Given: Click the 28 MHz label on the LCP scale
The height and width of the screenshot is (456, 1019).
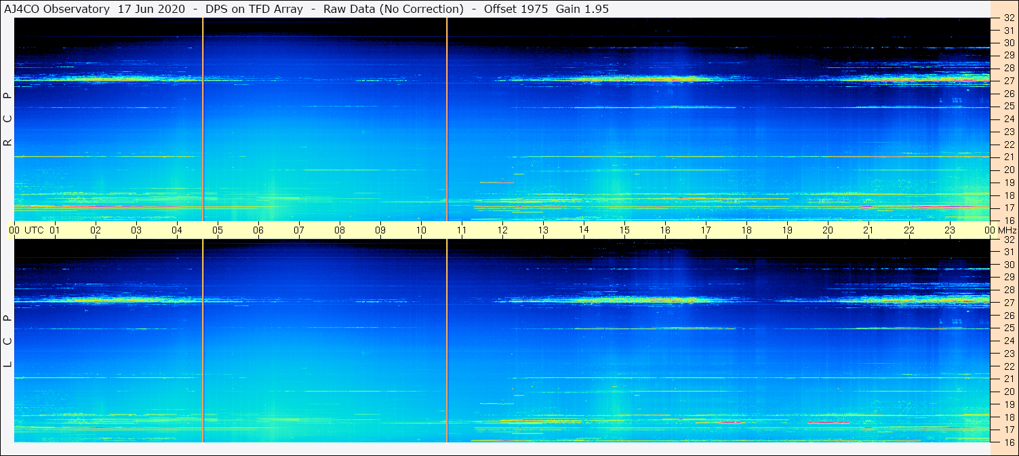Looking at the screenshot, I should tap(1008, 290).
